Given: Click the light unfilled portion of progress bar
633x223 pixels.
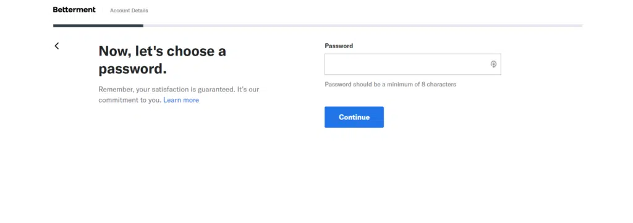Looking at the screenshot, I should pyautogui.click(x=362, y=26).
